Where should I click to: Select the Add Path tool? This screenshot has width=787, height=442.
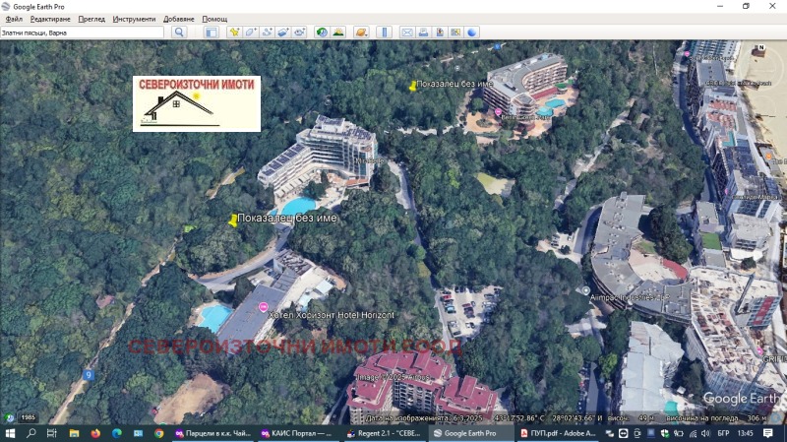(267, 32)
